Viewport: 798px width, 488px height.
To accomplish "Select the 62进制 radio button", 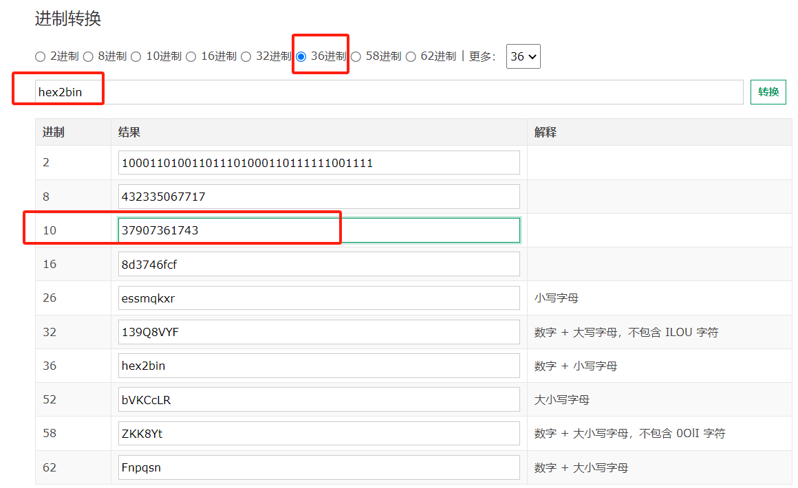I will pos(411,56).
